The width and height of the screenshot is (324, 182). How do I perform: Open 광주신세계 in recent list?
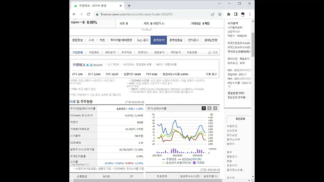click(233, 139)
